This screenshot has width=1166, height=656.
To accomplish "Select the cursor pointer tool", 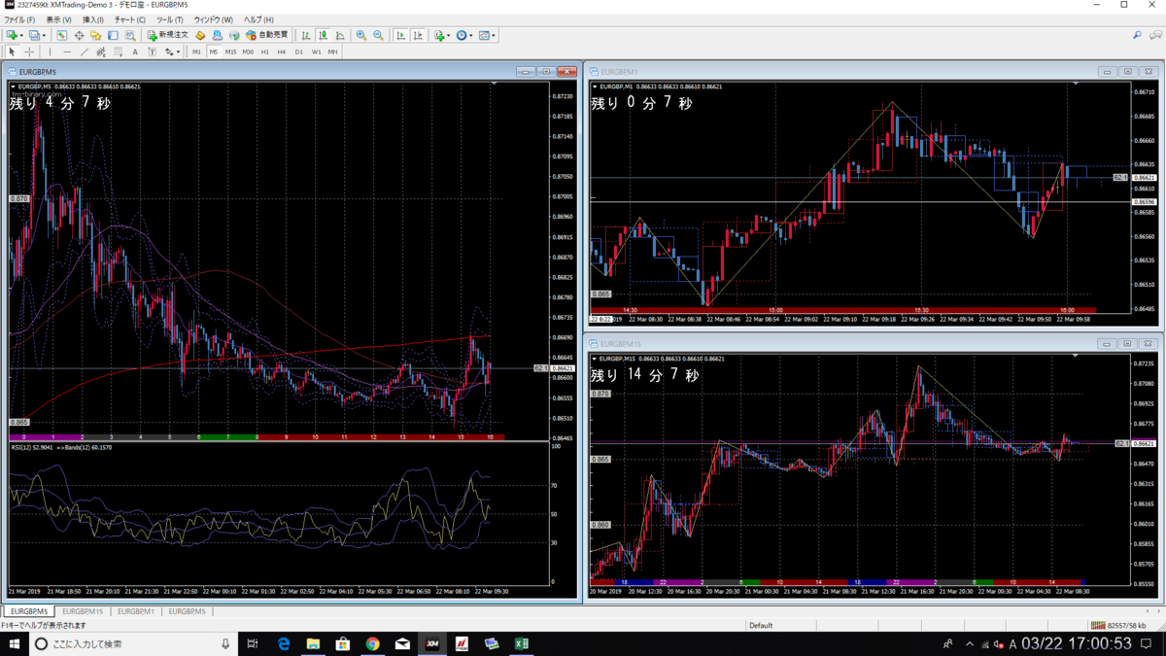I will point(12,52).
